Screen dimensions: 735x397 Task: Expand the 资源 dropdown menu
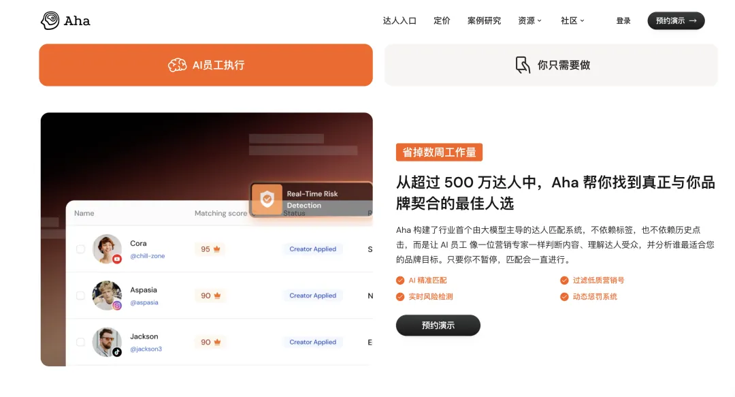click(529, 20)
